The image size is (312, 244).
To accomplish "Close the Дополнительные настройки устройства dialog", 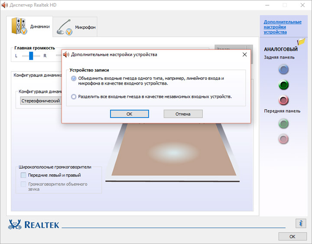I will [x=244, y=55].
